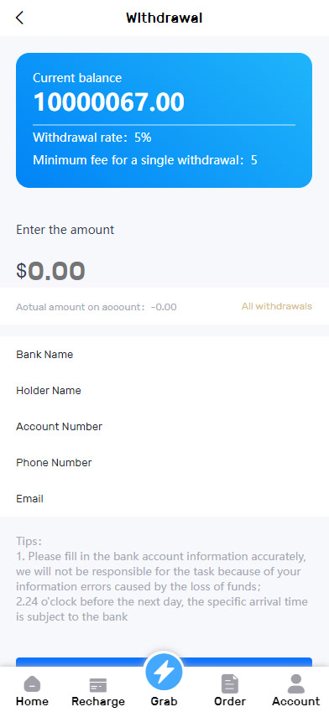Select the Holder Name field
The width and height of the screenshot is (329, 712).
pyautogui.click(x=164, y=391)
